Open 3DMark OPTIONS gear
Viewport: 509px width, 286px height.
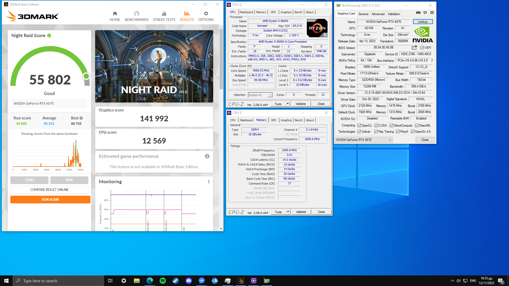[x=206, y=14]
